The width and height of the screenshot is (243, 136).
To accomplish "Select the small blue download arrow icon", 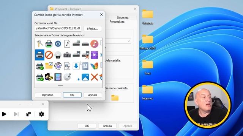I will [x=79, y=79].
